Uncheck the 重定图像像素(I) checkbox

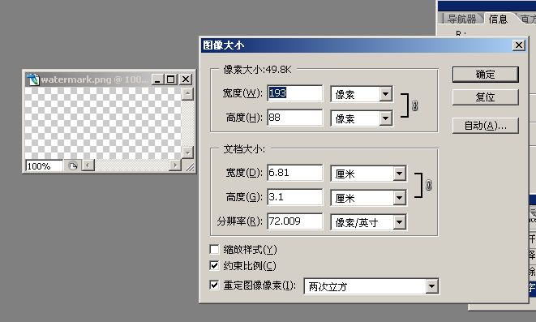coord(214,285)
